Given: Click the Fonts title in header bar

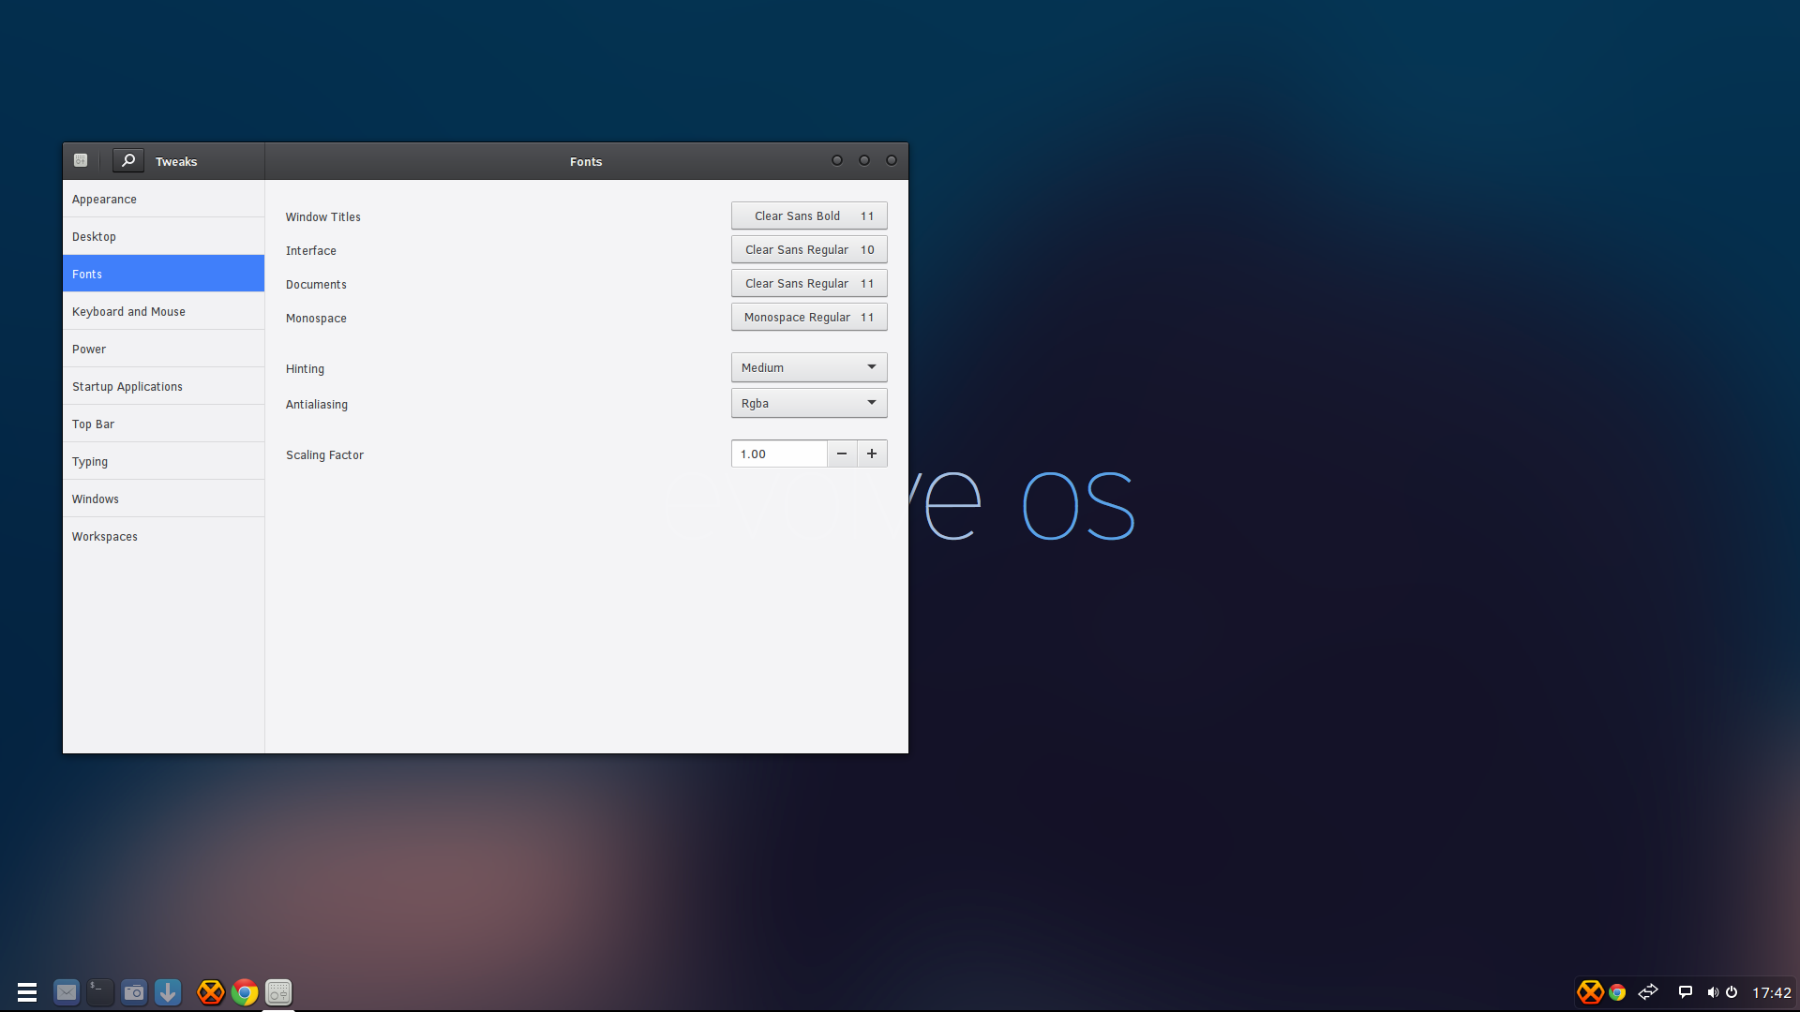Looking at the screenshot, I should click(x=586, y=161).
